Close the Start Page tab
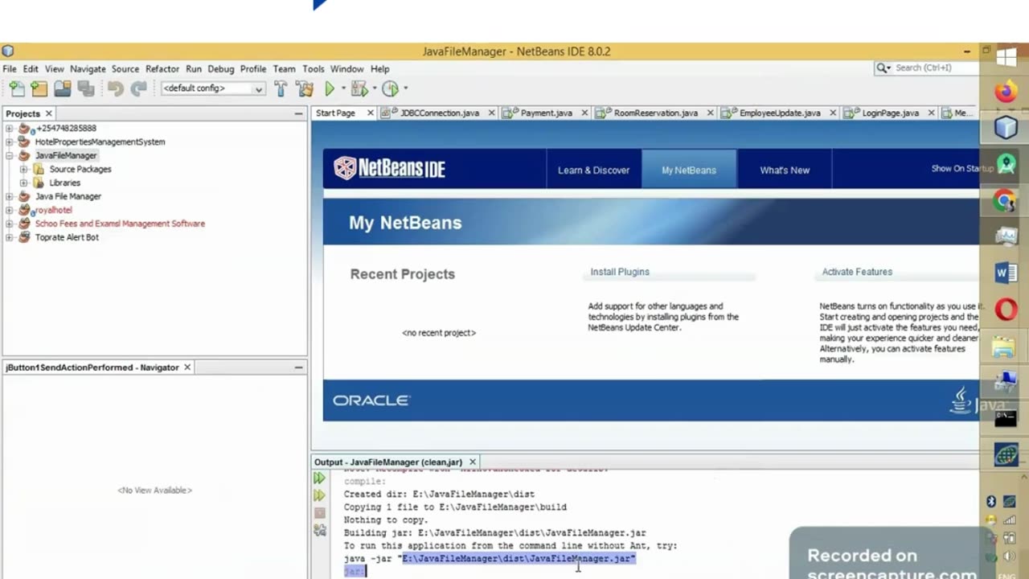 point(371,113)
